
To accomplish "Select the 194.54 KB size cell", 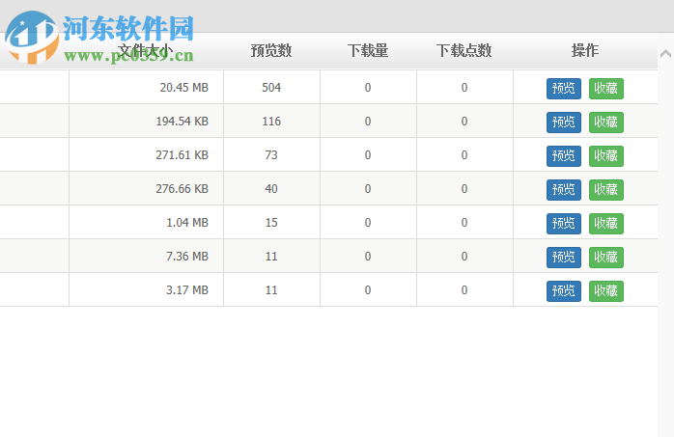I will click(x=146, y=121).
